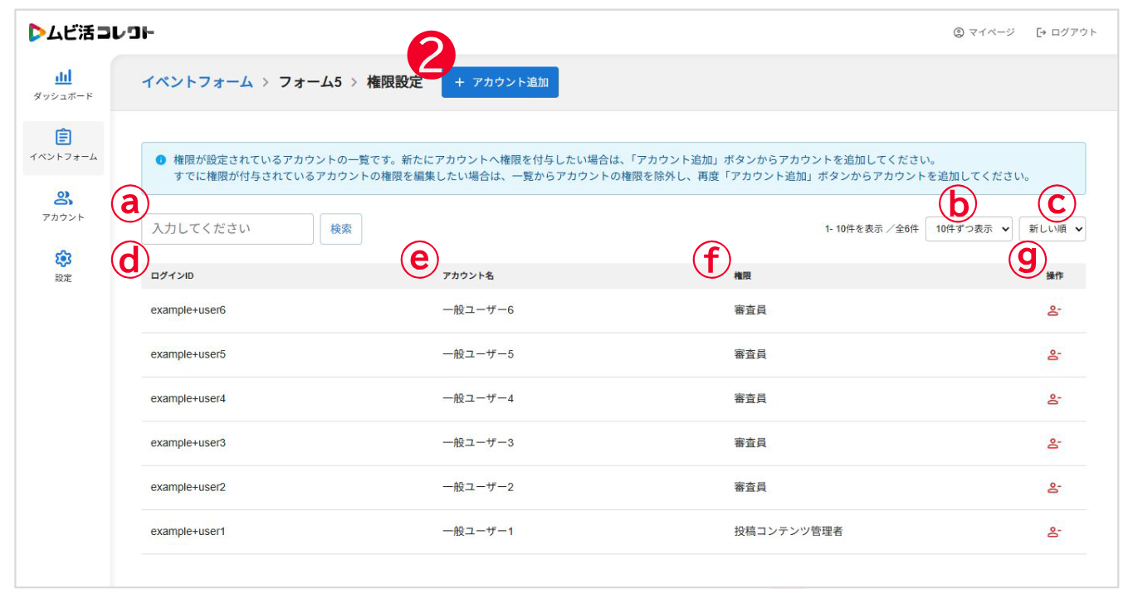Click account name 一般ユーザー2

pos(478,487)
